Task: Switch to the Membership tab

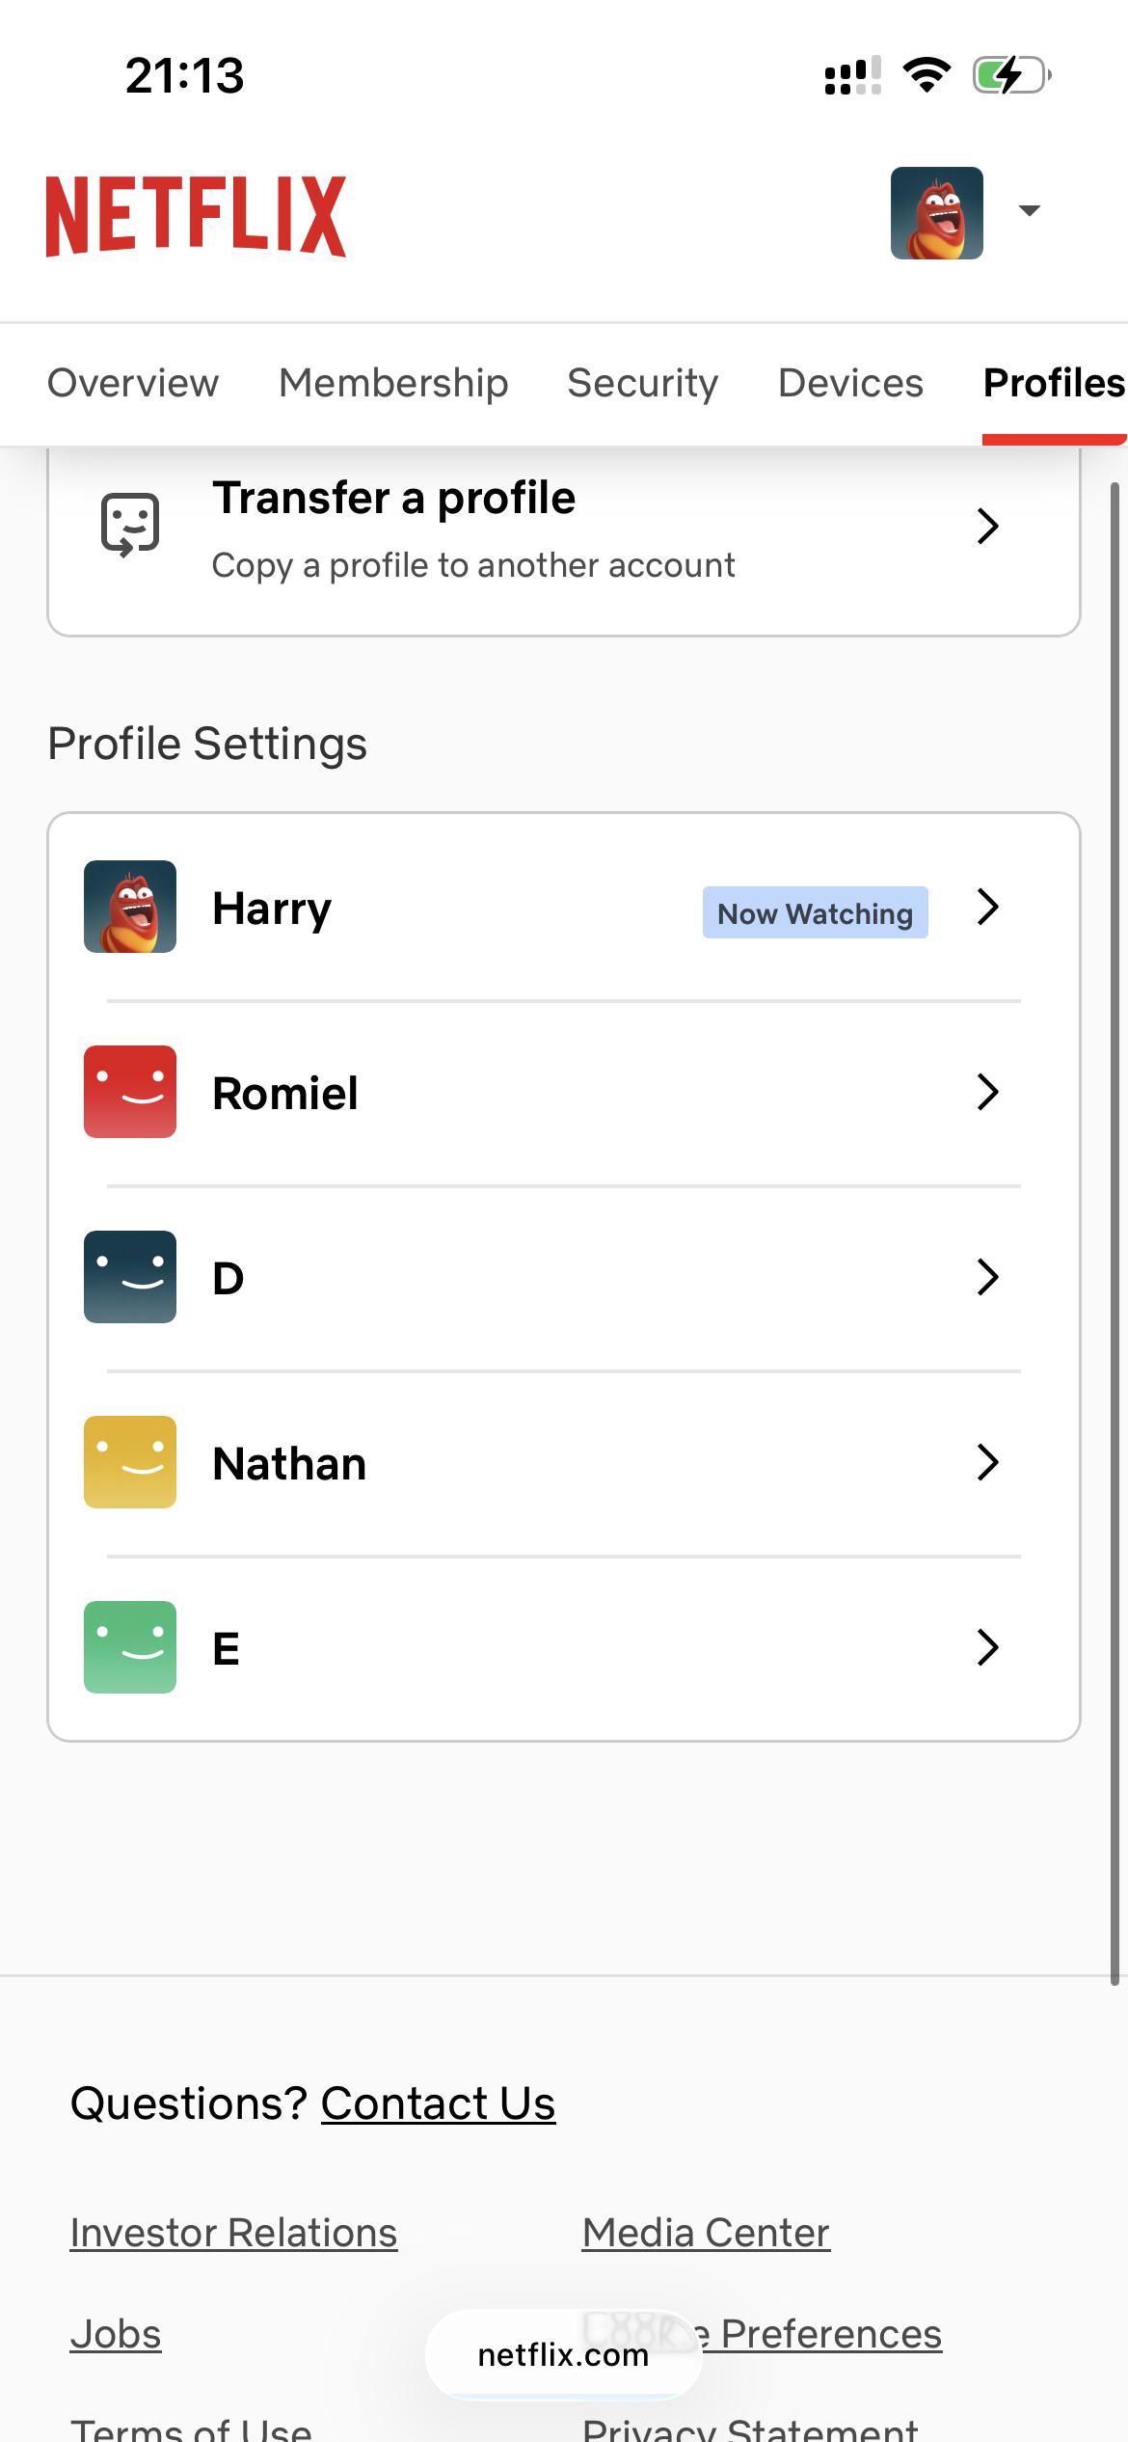Action: point(393,383)
